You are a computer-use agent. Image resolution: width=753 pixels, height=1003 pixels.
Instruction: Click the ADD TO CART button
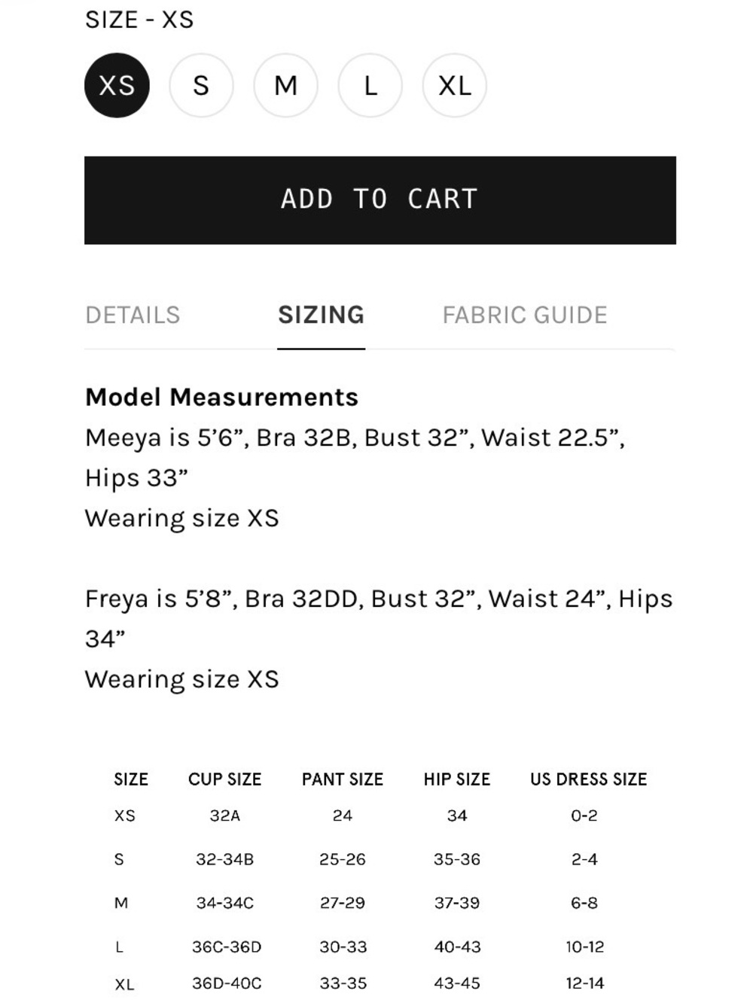380,200
